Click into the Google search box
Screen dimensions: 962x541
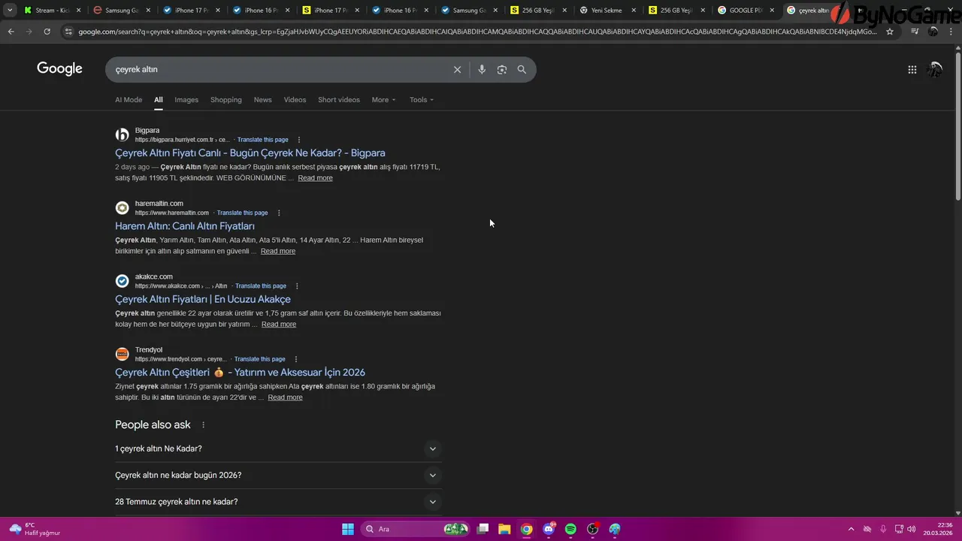(x=278, y=69)
